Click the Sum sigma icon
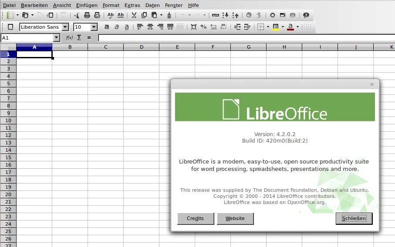395x247 pixels. point(79,38)
